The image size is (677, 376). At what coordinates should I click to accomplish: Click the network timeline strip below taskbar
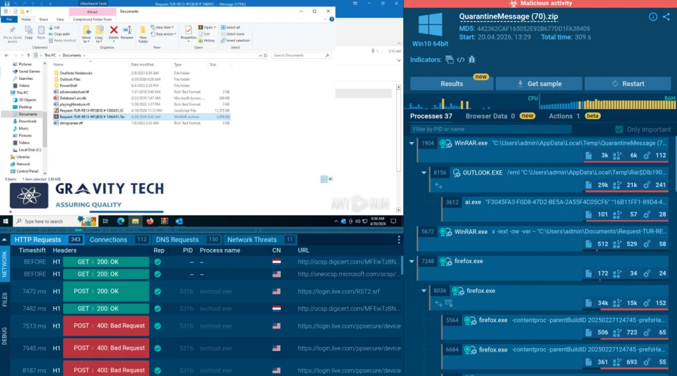click(x=202, y=230)
